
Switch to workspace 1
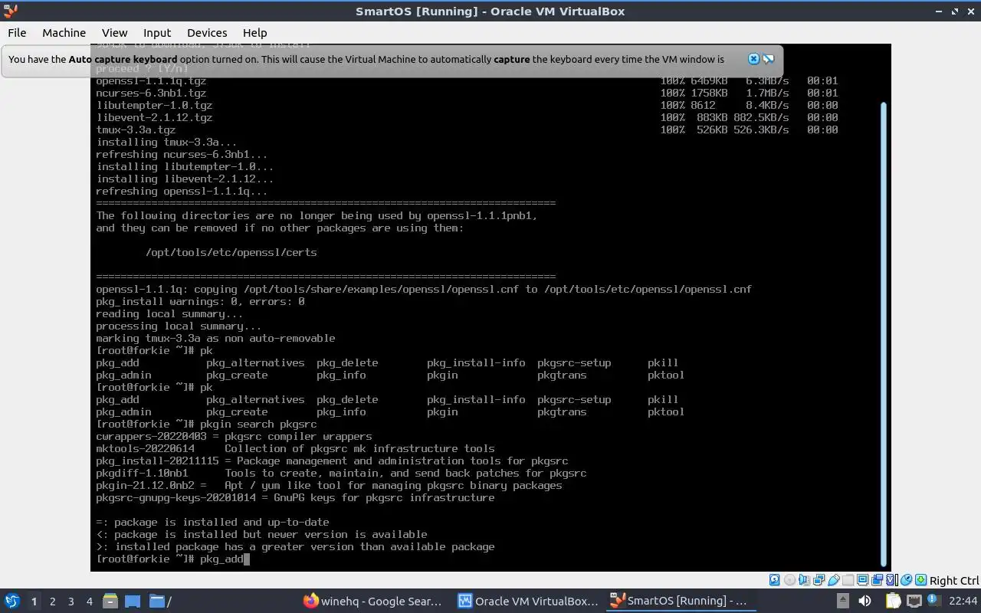34,602
